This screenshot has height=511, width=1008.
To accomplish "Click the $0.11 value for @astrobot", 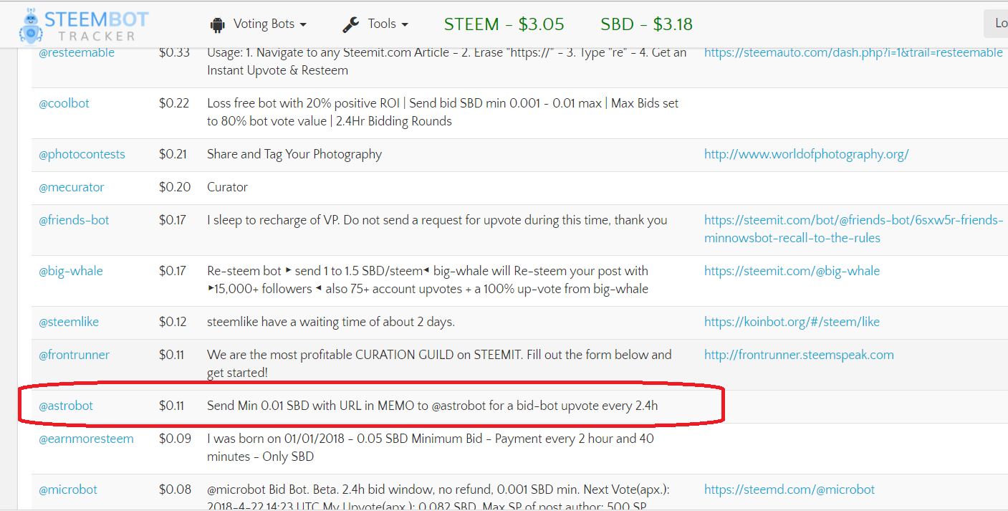I will (171, 406).
